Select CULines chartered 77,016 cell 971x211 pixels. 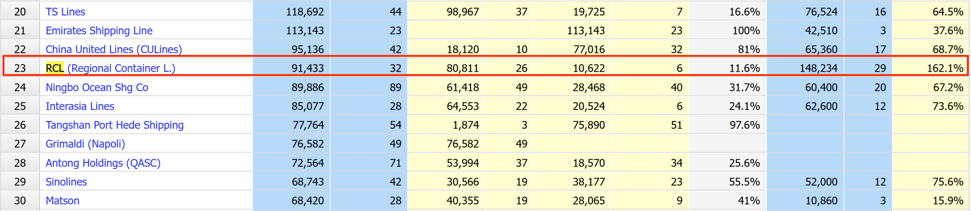point(573,49)
